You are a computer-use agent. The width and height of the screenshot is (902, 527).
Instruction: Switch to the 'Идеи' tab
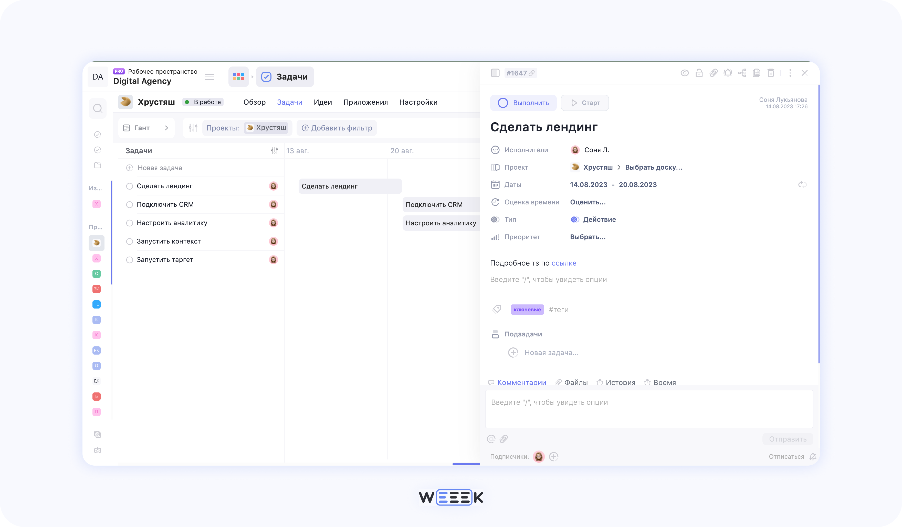click(x=322, y=102)
